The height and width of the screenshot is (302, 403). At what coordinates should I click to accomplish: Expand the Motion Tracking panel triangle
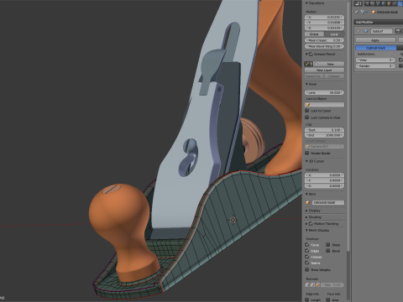(306, 223)
